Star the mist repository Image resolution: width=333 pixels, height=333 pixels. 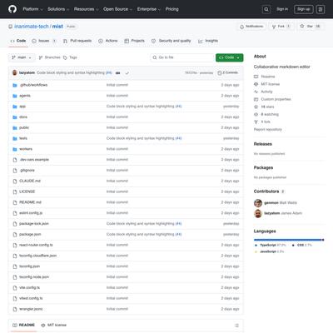310,27
